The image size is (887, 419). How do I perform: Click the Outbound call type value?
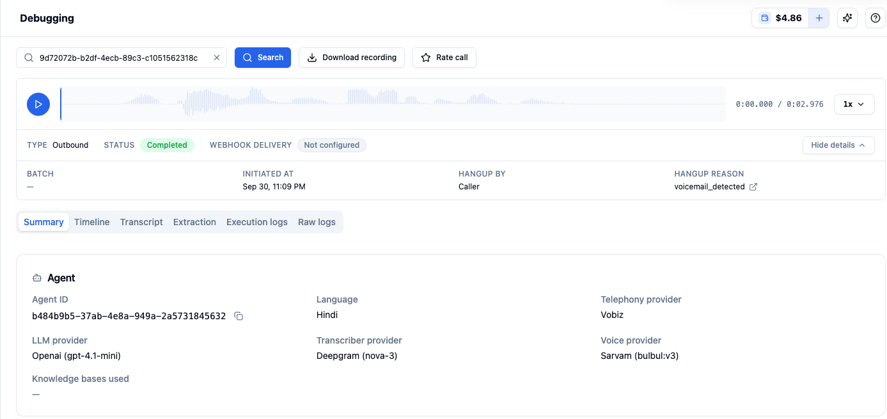(x=70, y=145)
